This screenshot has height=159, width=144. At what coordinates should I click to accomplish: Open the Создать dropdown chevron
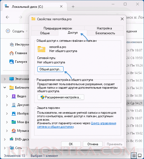coord(27,31)
